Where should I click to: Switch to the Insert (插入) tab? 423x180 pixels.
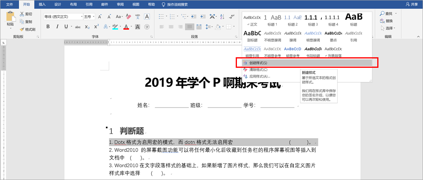click(42, 5)
